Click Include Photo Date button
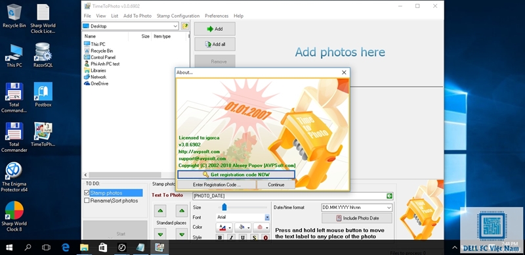Image resolution: width=525 pixels, height=255 pixels. click(x=357, y=218)
